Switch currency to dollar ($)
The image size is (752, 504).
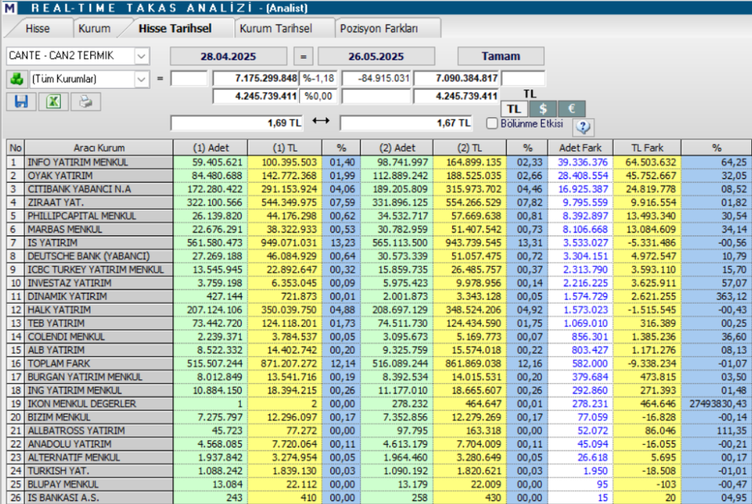(x=543, y=109)
